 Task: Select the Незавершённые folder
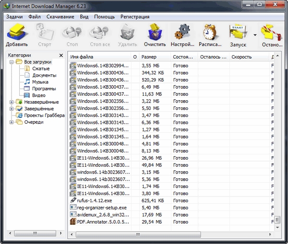click(x=41, y=102)
